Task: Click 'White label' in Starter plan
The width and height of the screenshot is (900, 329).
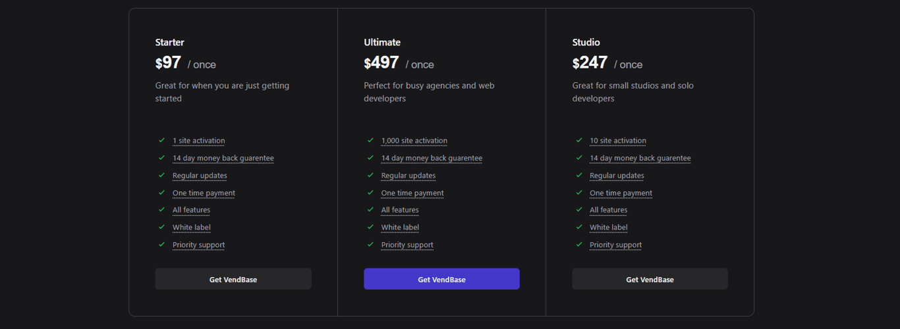Action: [192, 228]
